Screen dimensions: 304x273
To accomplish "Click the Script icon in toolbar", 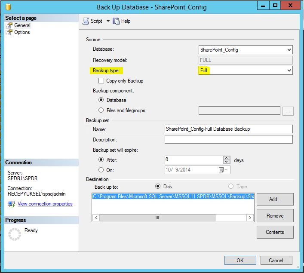I will 86,21.
